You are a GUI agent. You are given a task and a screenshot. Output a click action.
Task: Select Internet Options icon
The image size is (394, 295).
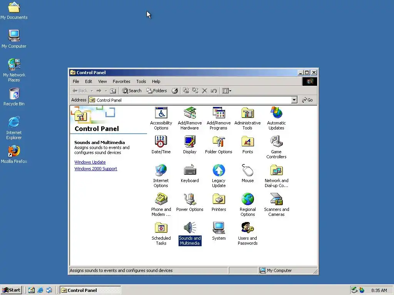click(161, 176)
